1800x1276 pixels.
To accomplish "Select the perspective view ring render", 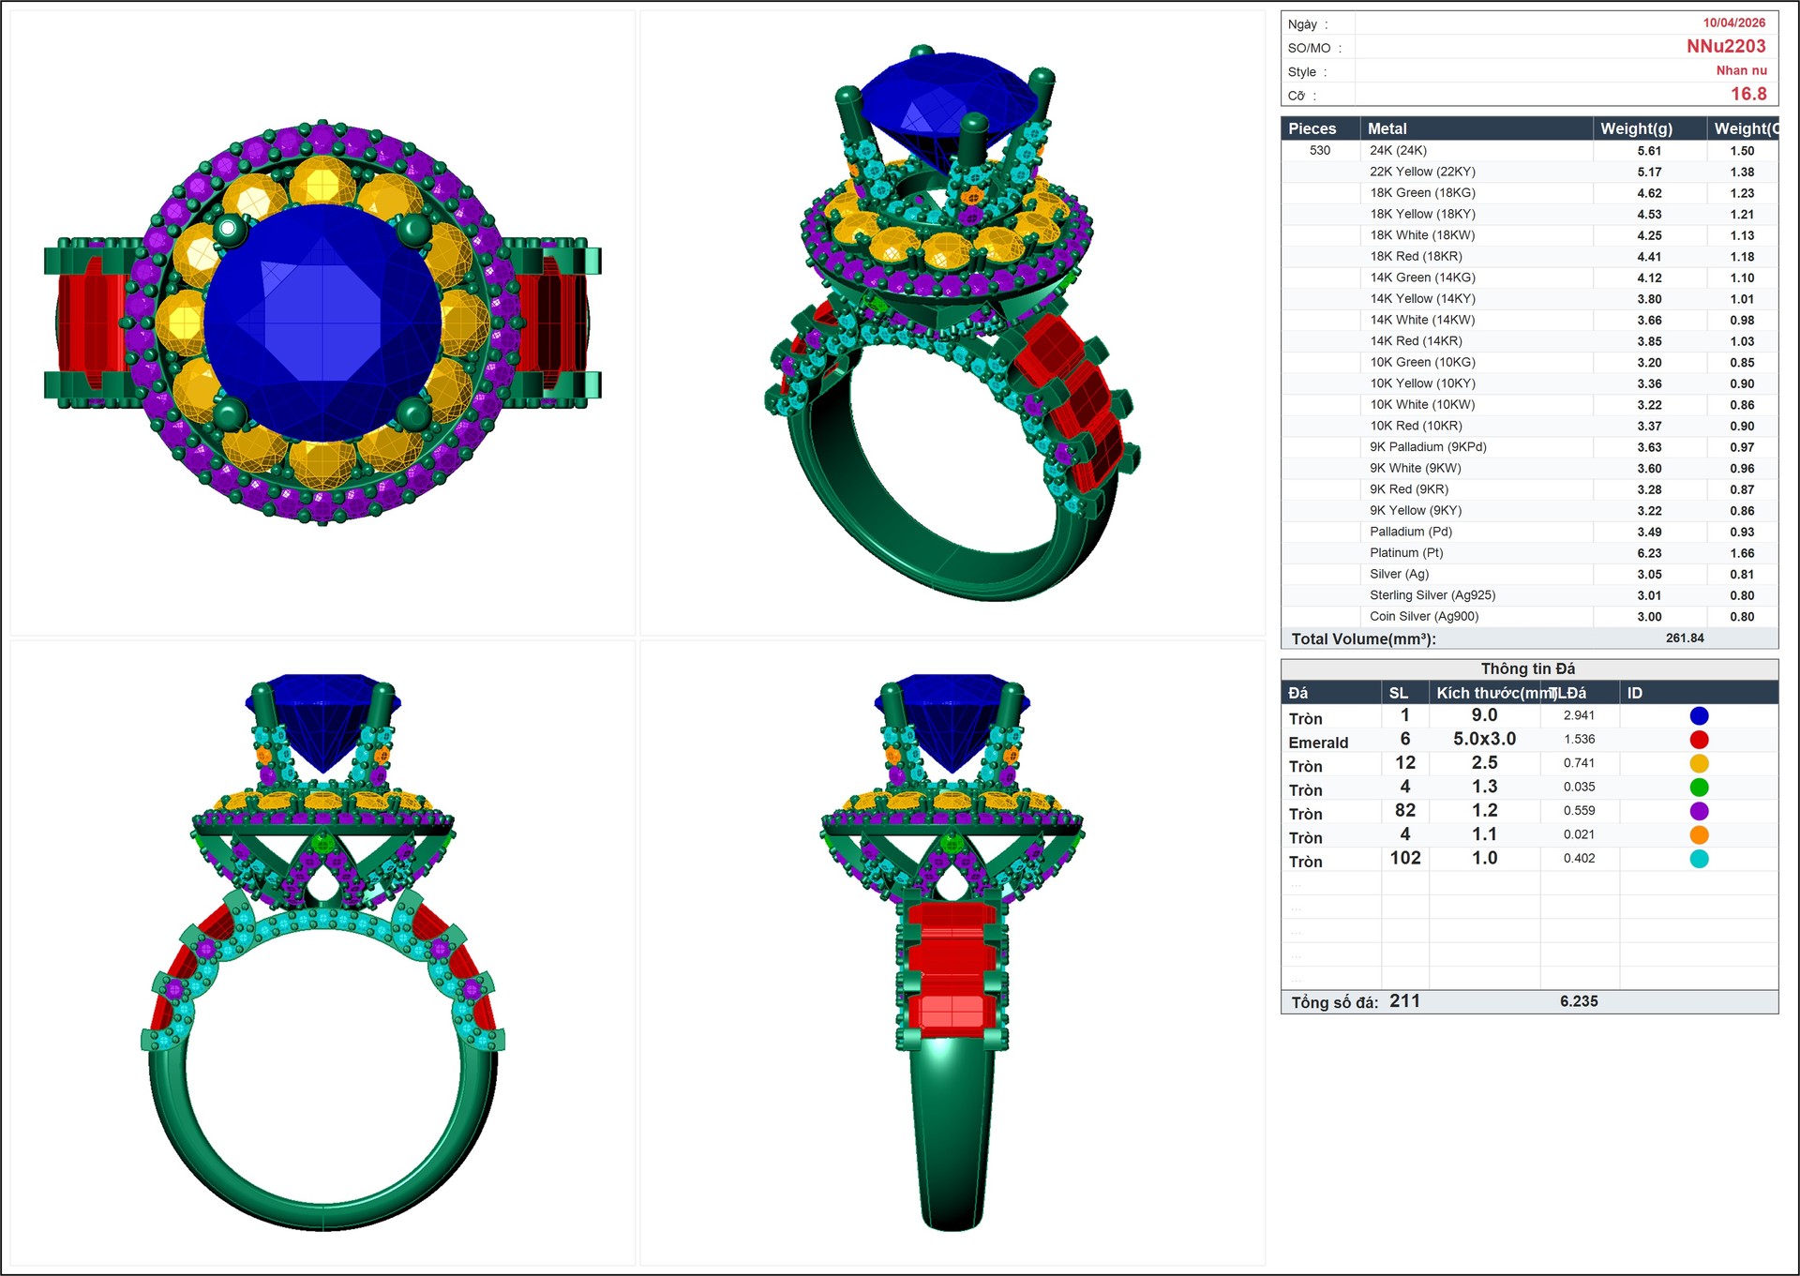I will [x=952, y=323].
